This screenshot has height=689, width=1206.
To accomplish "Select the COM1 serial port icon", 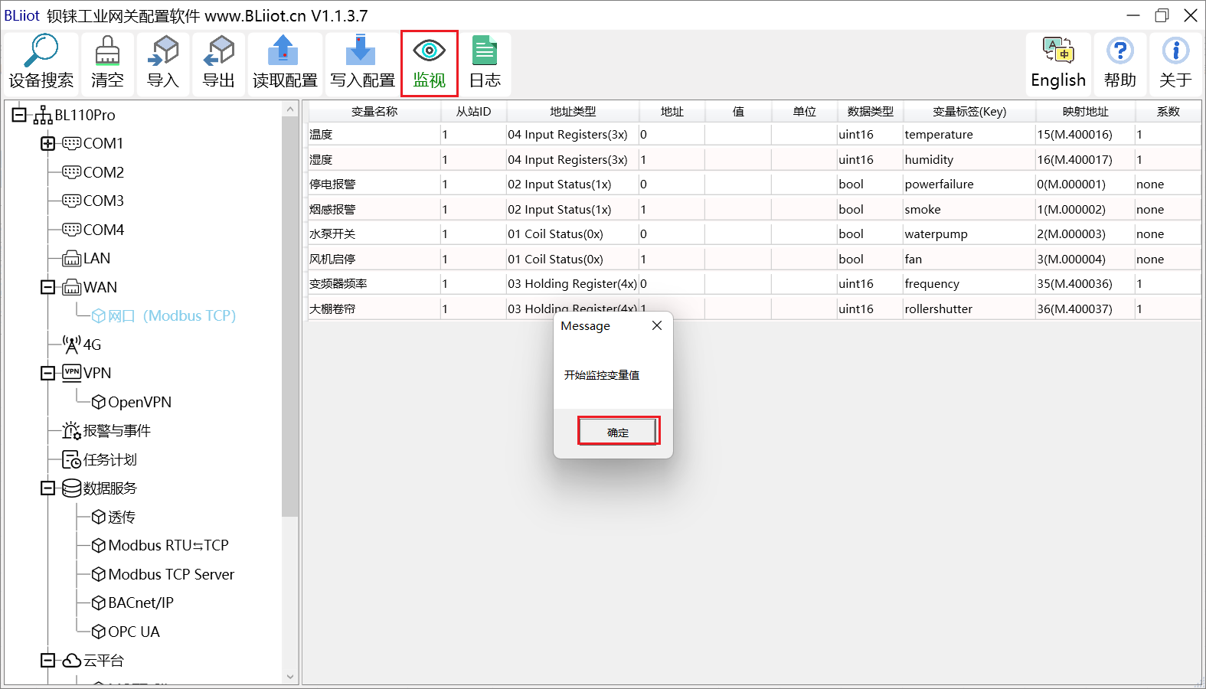I will (x=71, y=143).
